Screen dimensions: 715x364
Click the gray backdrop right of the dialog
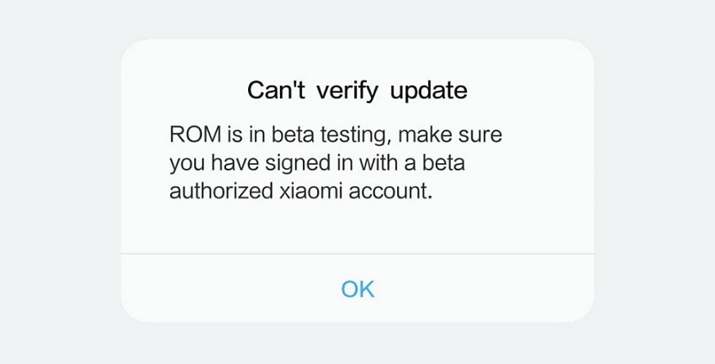coord(654,182)
